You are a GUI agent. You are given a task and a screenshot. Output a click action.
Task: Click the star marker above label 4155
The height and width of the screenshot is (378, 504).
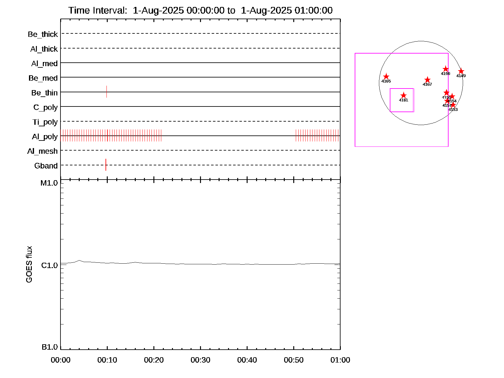click(x=446, y=93)
